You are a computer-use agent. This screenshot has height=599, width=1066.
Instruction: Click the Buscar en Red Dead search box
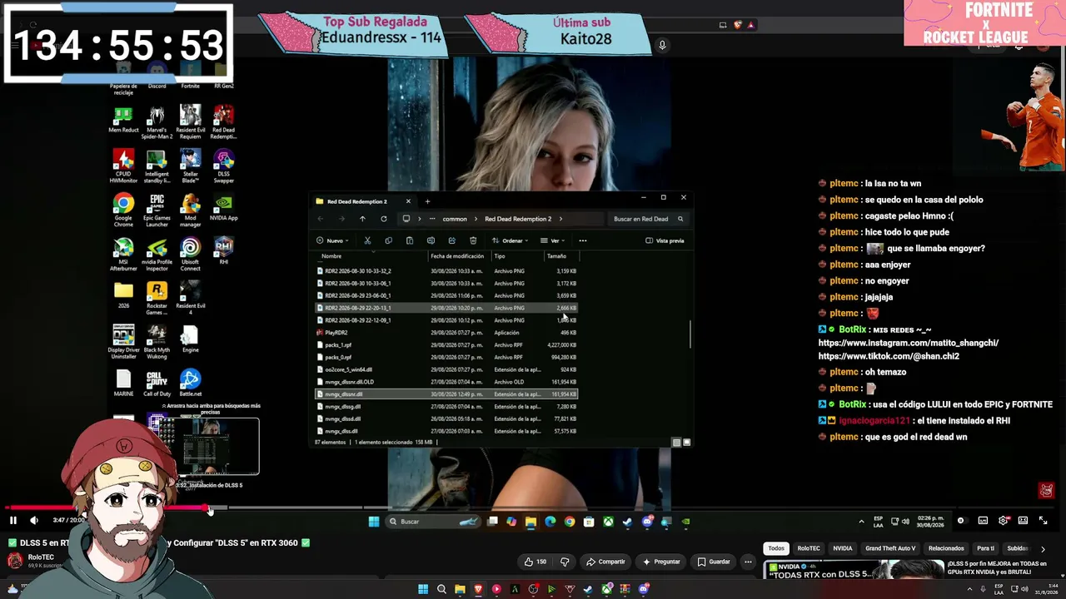[x=648, y=219]
